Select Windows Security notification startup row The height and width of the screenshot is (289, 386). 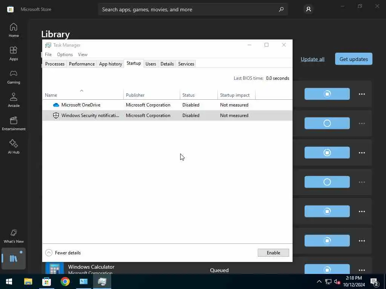(167, 116)
